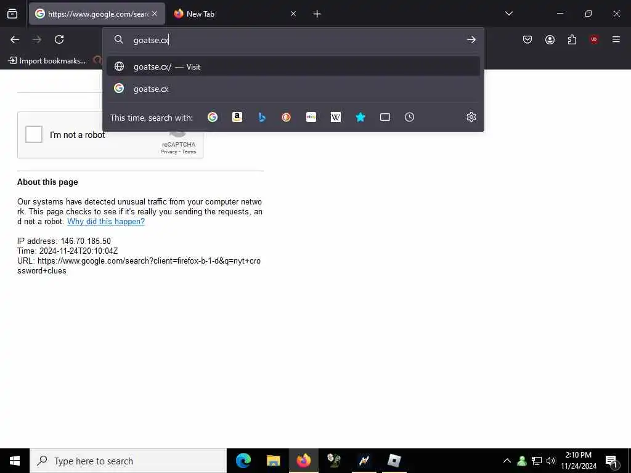Open File Explorer from the taskbar
This screenshot has width=631, height=473.
pyautogui.click(x=273, y=461)
